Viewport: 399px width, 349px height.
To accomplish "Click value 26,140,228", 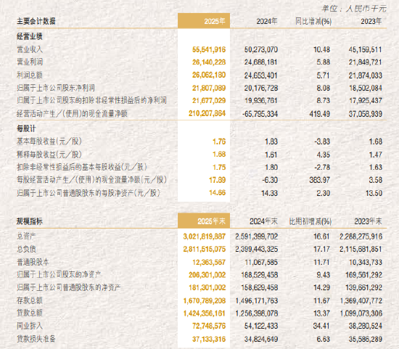I will pos(209,62).
